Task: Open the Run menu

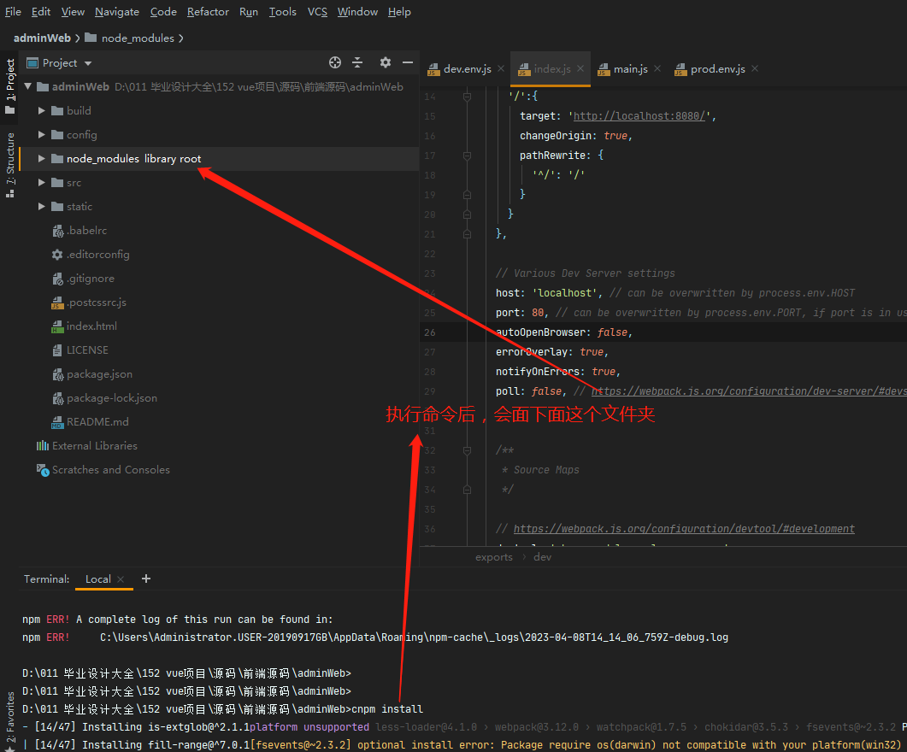Action: click(249, 12)
